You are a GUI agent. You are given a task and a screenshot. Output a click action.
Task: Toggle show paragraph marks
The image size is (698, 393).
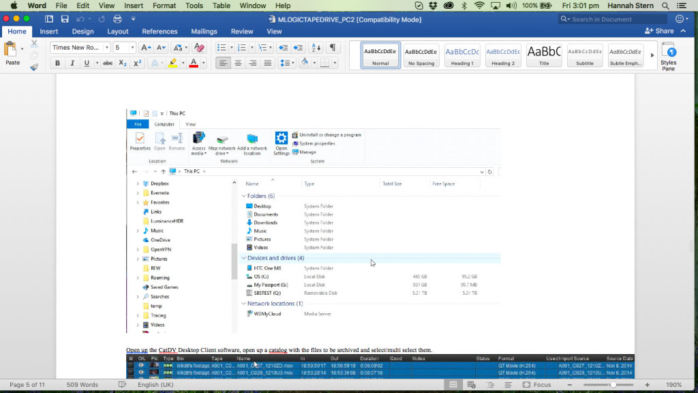(x=333, y=48)
